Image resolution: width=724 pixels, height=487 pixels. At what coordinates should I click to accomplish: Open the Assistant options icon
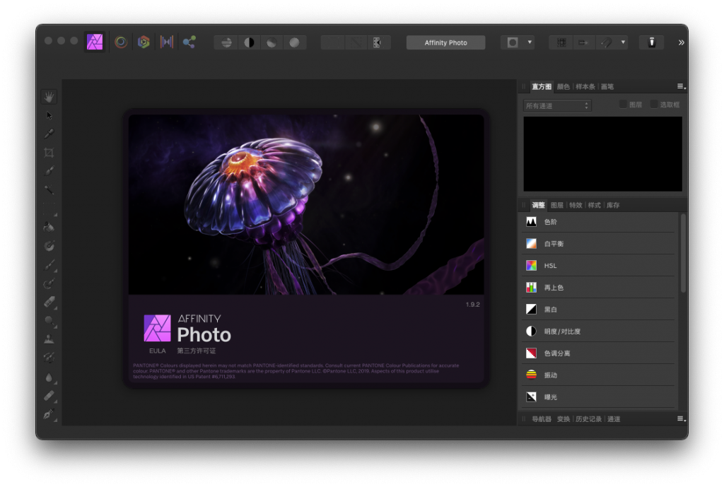(x=651, y=42)
